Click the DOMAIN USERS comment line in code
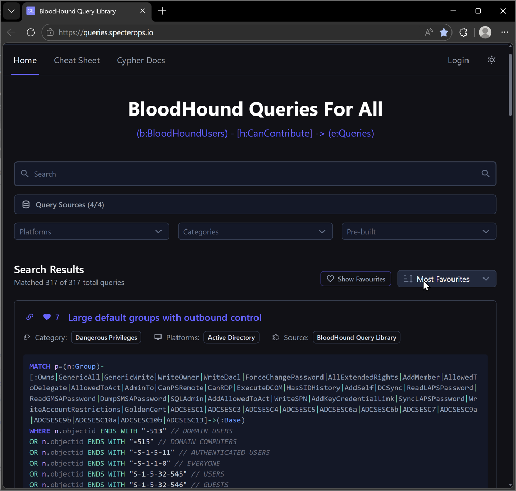This screenshot has width=516, height=491. [x=201, y=431]
